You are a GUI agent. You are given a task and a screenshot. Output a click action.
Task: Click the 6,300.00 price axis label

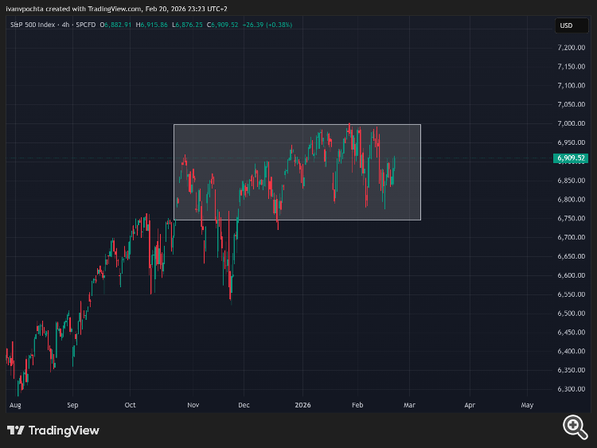[571, 389]
